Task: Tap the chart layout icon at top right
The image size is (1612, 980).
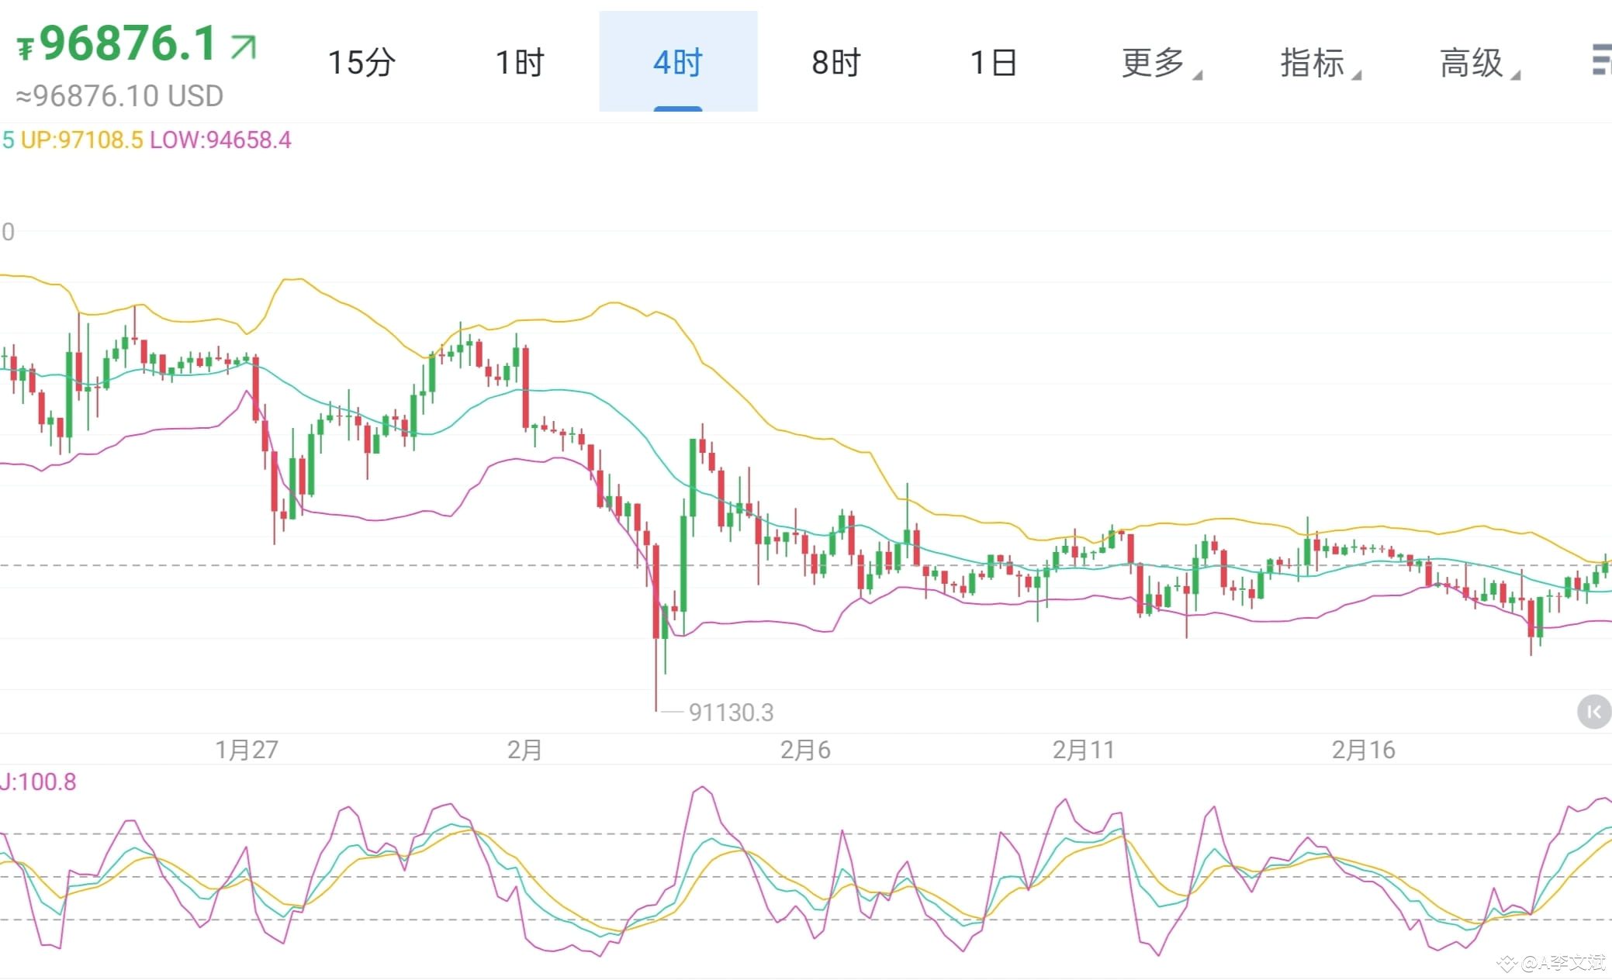Action: point(1600,60)
